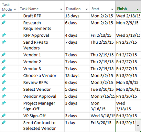Viewport: 141px width, 132px height.
Task: Click the pin icon for Draft RFP
Action: coord(4,15)
